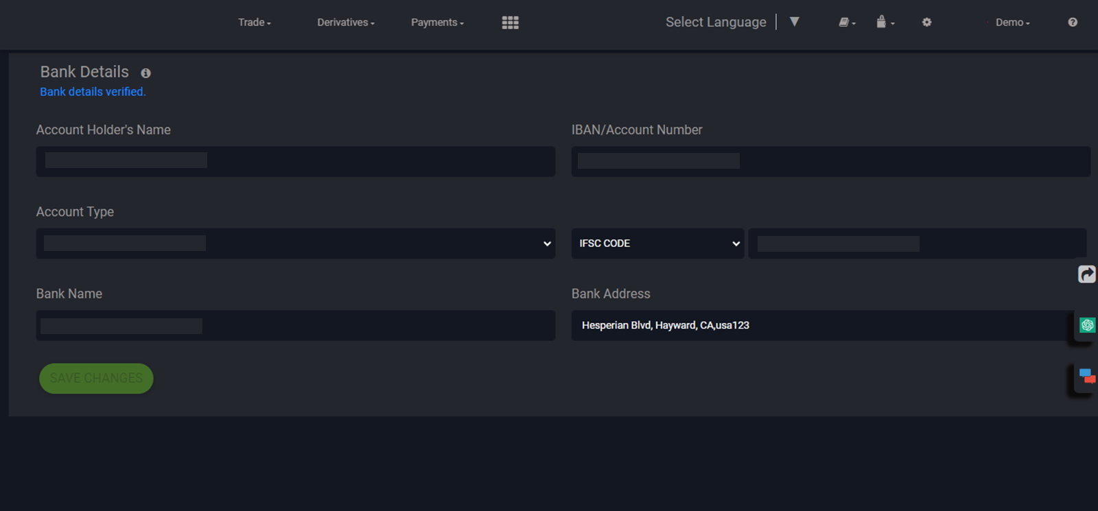This screenshot has height=511, width=1098.
Task: Open the chat bubbles widget
Action: [x=1086, y=376]
